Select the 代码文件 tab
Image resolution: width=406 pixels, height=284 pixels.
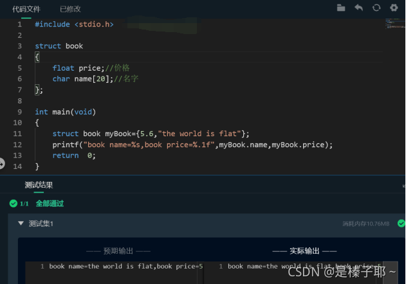coord(26,9)
